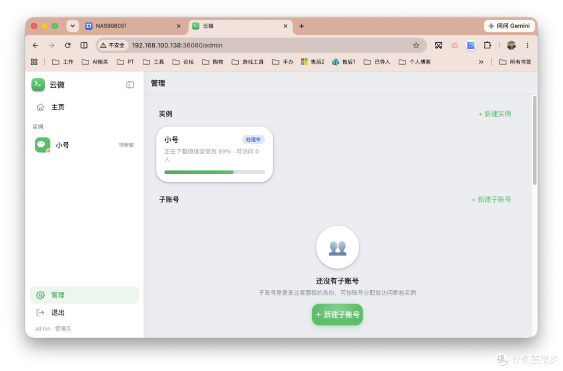
Task: Open the 售后2 bookmark
Action: pos(313,61)
